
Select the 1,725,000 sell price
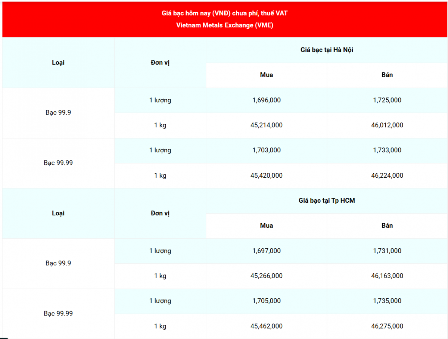click(387, 100)
